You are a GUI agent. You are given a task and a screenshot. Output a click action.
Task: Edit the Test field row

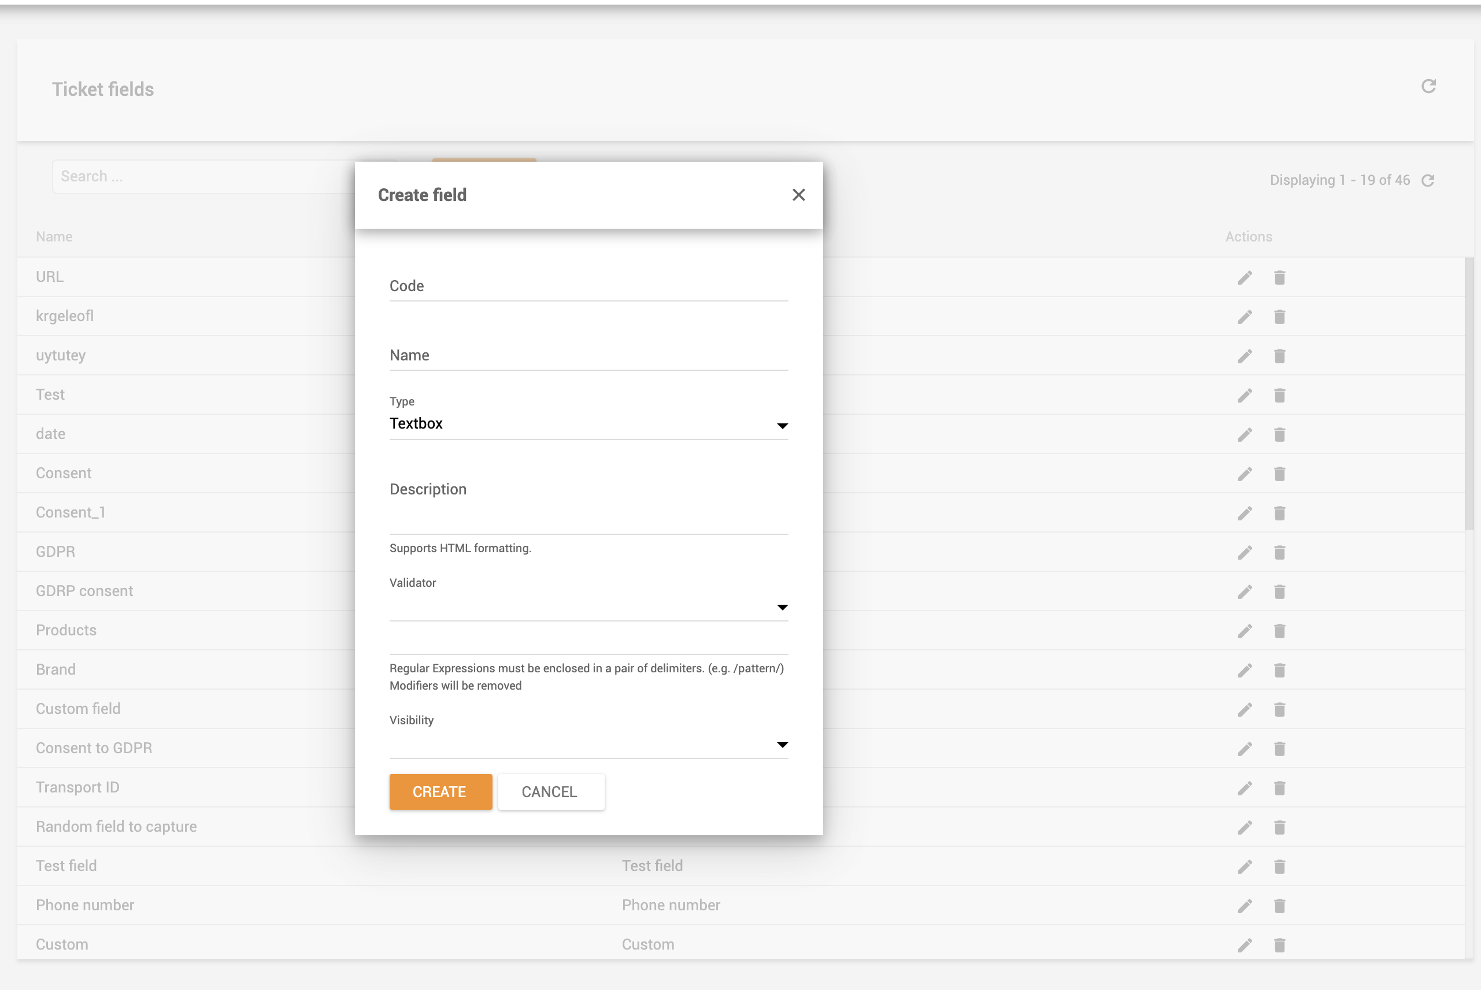click(1245, 867)
